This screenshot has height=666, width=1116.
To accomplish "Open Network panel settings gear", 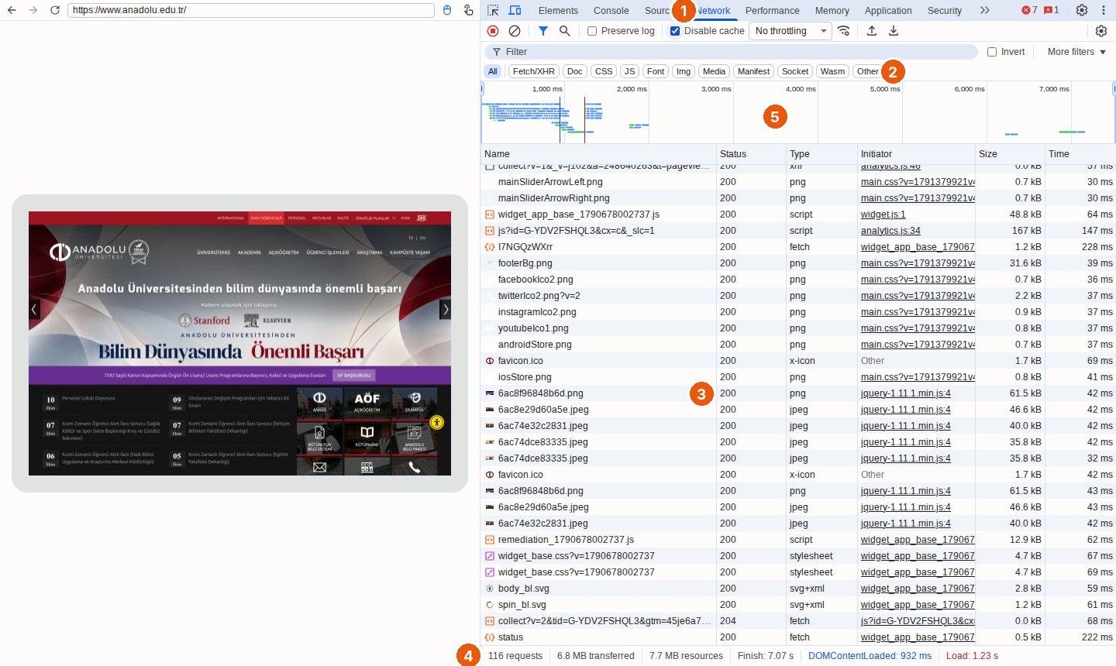I will [x=1101, y=31].
